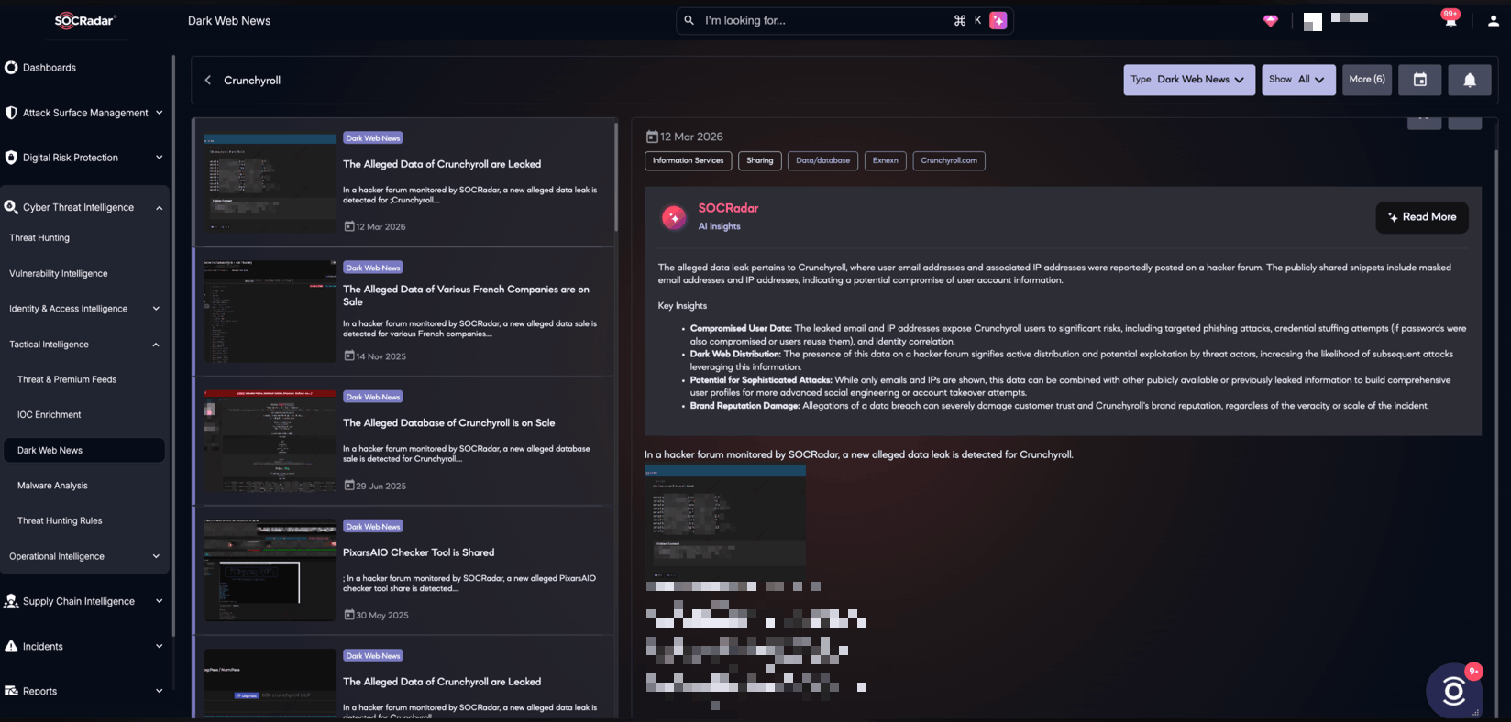Click the Attack Surface Management shield icon
Screen dimensions: 1511x722
pyautogui.click(x=11, y=113)
